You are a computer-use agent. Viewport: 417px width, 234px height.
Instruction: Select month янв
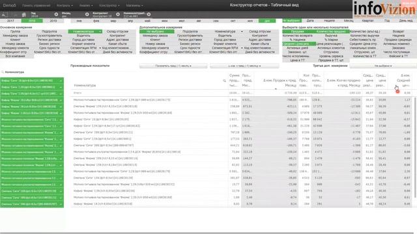79,21
